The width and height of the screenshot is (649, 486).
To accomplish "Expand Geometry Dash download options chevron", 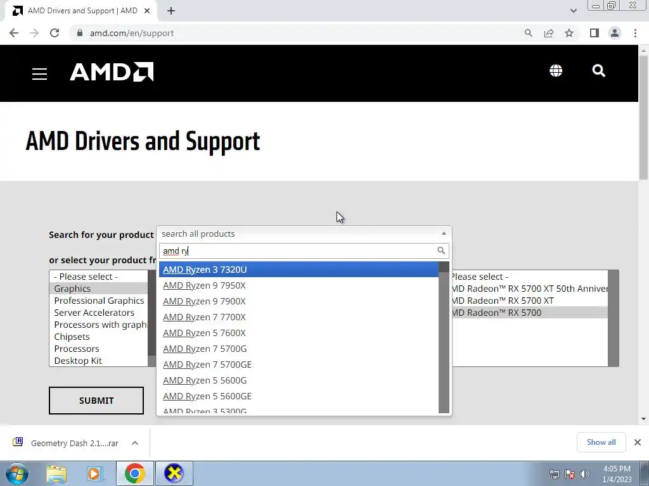I will pyautogui.click(x=135, y=443).
